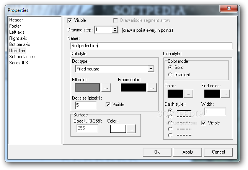Increase the Drawing step value

(115, 28)
